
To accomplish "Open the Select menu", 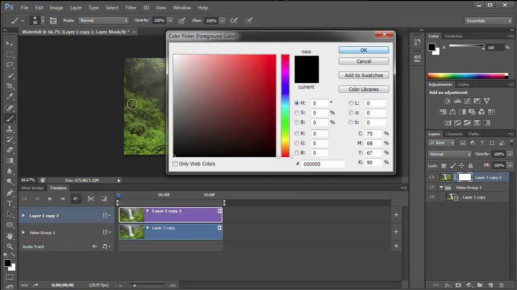I will (x=112, y=7).
